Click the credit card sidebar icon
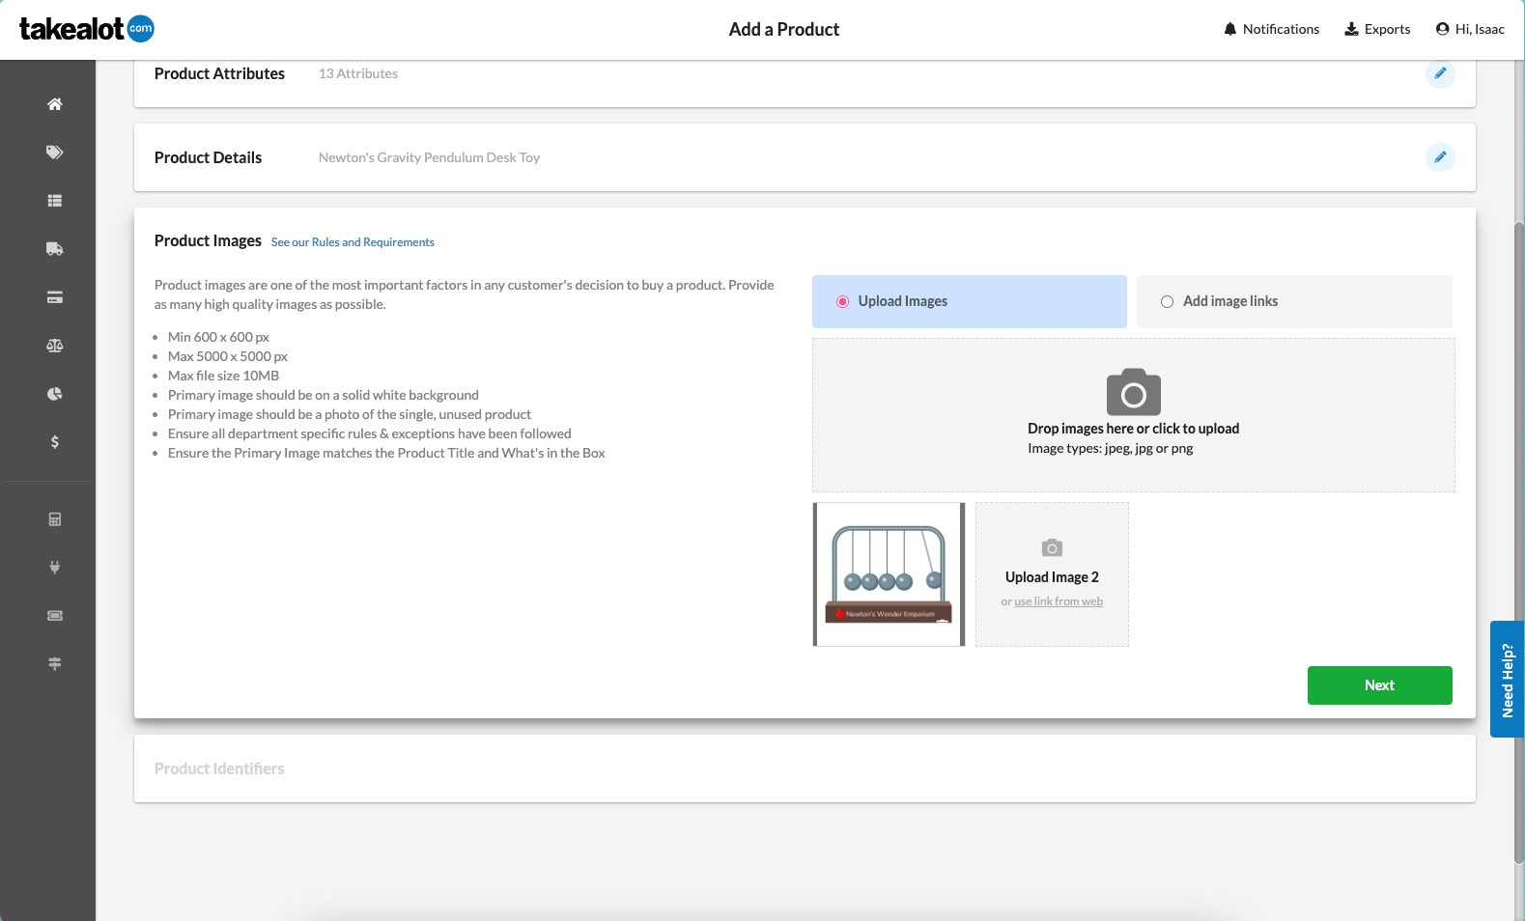Viewport: 1525px width, 921px height. click(55, 297)
